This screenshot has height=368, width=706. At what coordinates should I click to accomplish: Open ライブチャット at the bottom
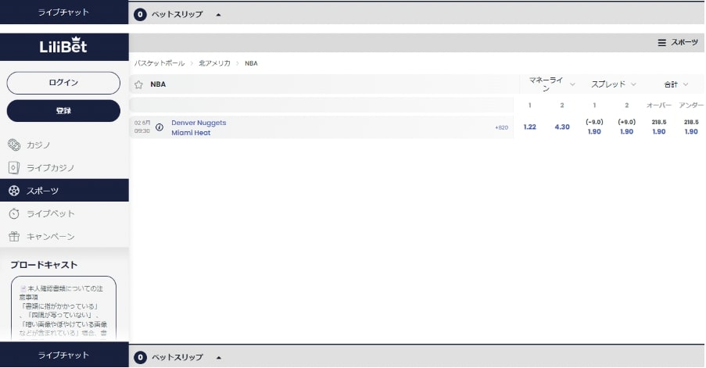pos(64,355)
